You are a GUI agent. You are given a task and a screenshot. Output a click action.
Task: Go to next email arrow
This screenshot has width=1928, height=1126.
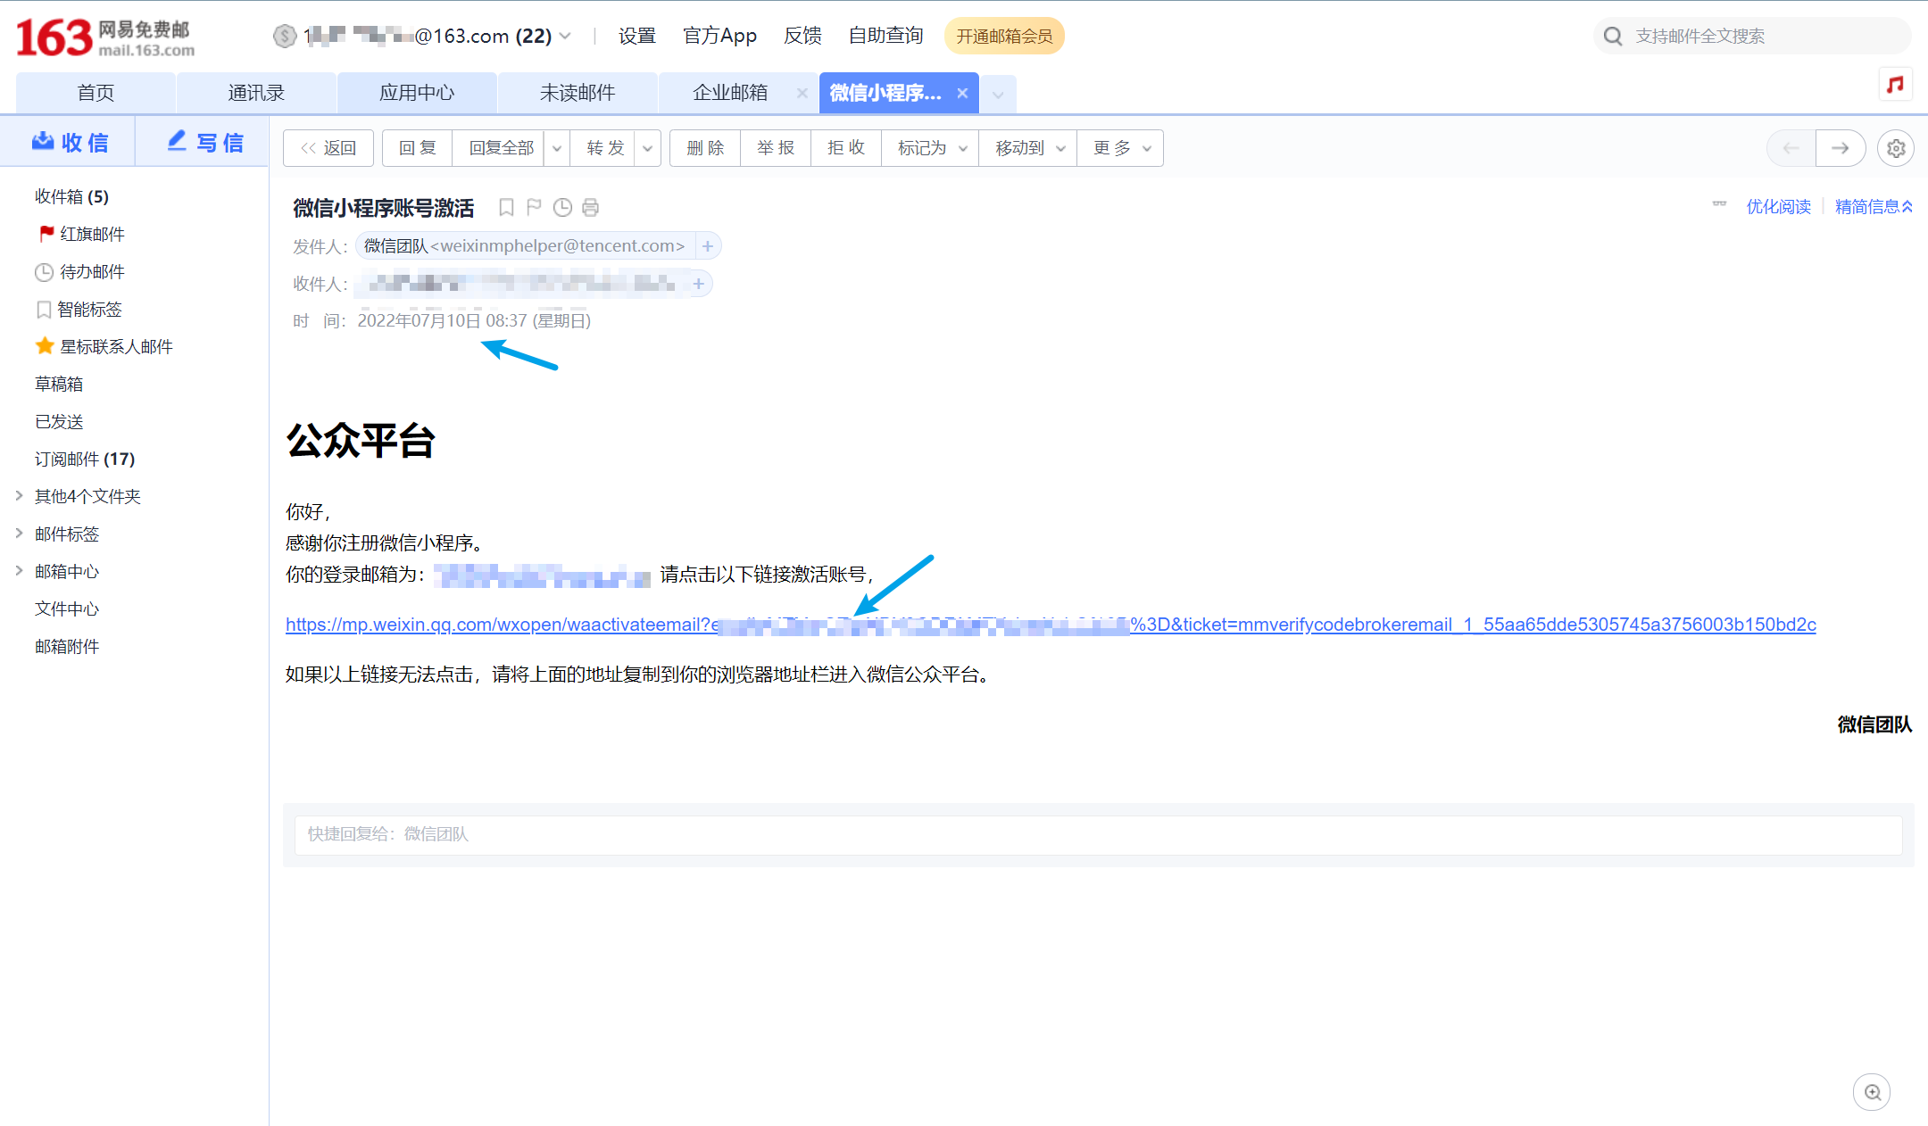point(1841,148)
